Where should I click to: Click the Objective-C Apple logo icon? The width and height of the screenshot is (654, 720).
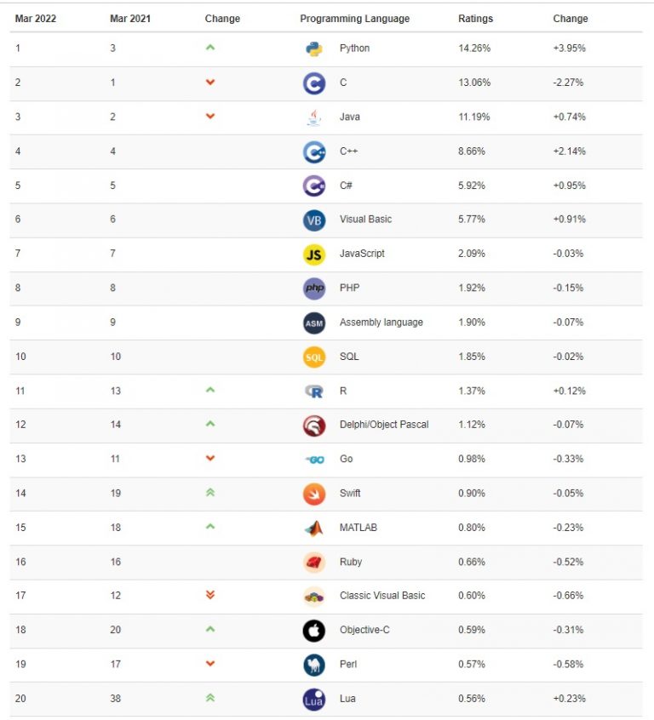[x=313, y=631]
